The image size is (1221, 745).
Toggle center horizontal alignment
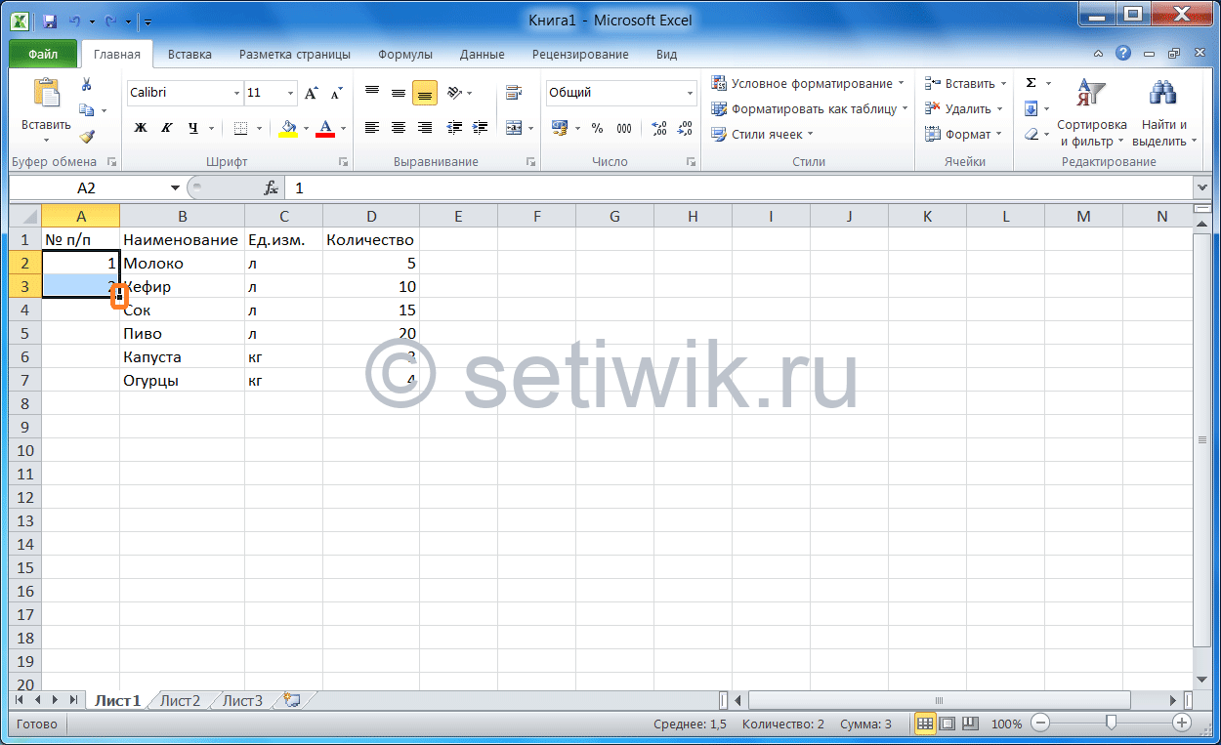point(399,128)
